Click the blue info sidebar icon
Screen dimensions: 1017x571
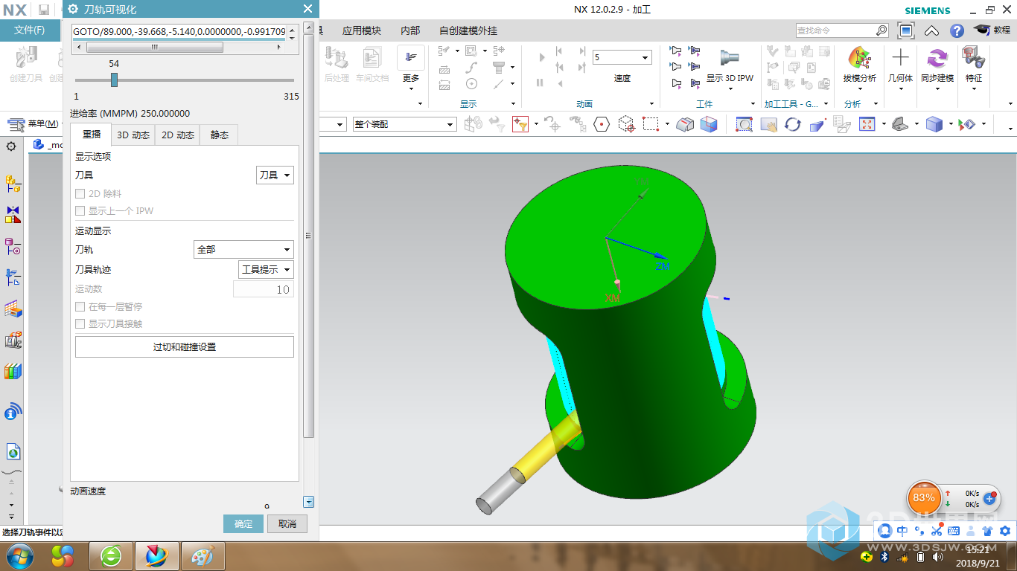(x=13, y=411)
